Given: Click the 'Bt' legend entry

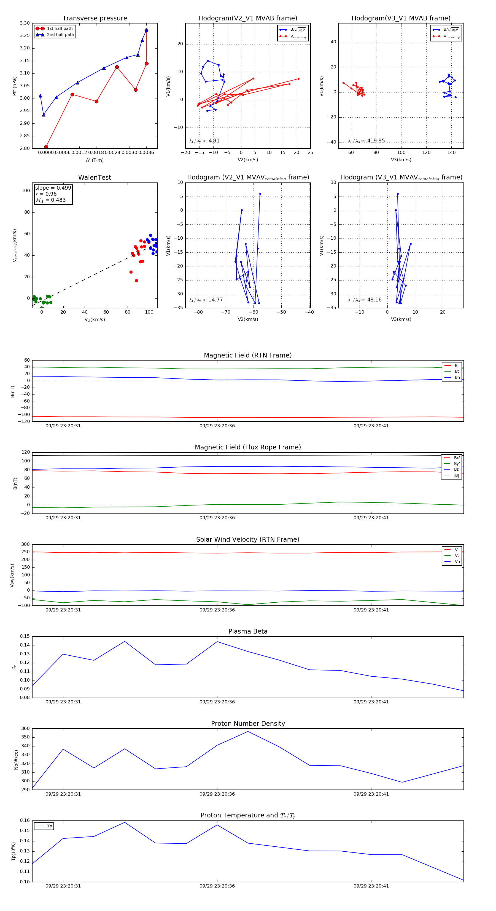Looking at the screenshot, I should 452,371.
